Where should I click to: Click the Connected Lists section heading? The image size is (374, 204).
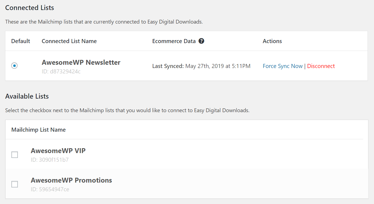[x=30, y=8]
